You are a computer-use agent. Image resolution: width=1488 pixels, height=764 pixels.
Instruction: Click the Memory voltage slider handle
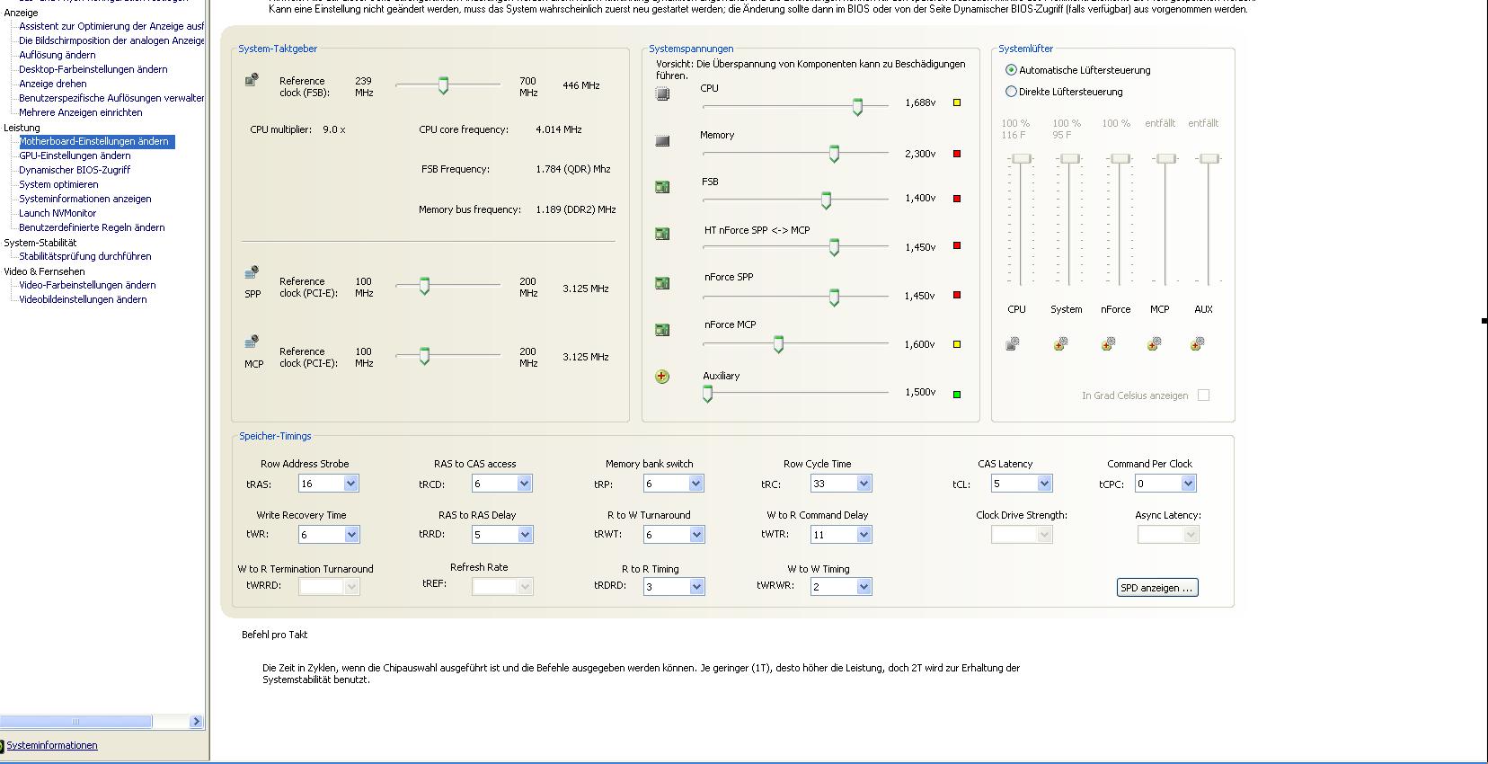click(x=834, y=154)
